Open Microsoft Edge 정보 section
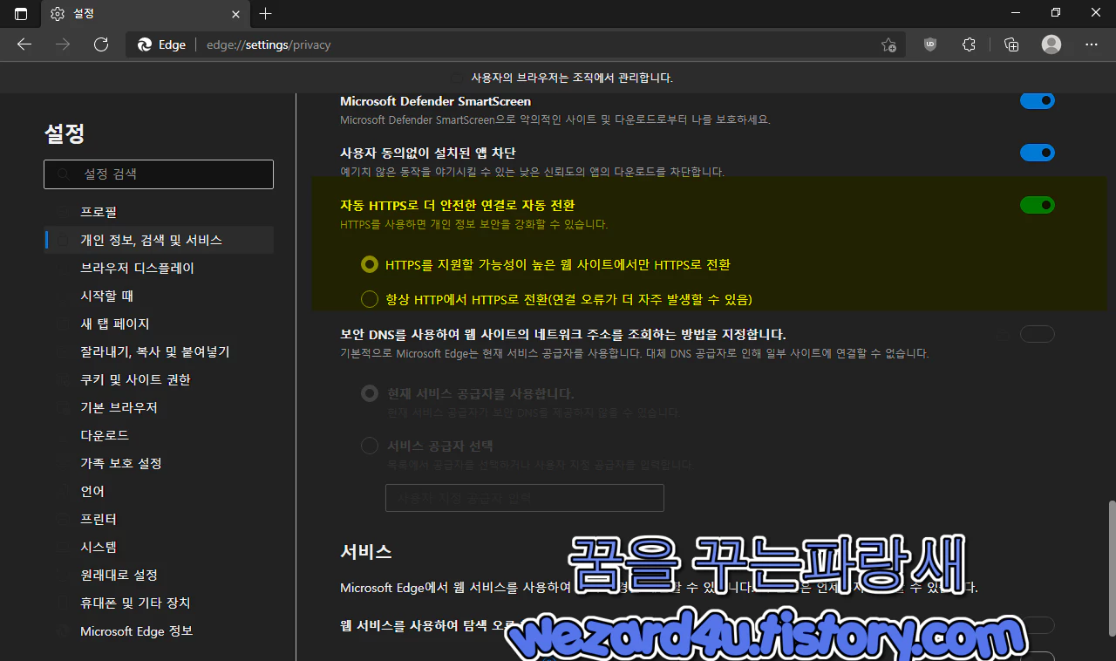Screen dimensions: 1116x661 point(159,630)
